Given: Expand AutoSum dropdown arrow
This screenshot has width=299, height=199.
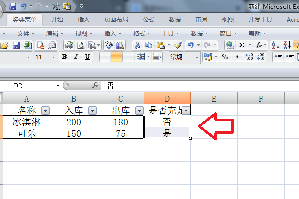Looking at the screenshot, I should [x=250, y=45].
